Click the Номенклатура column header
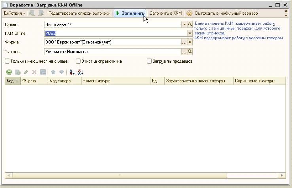 tap(116, 81)
